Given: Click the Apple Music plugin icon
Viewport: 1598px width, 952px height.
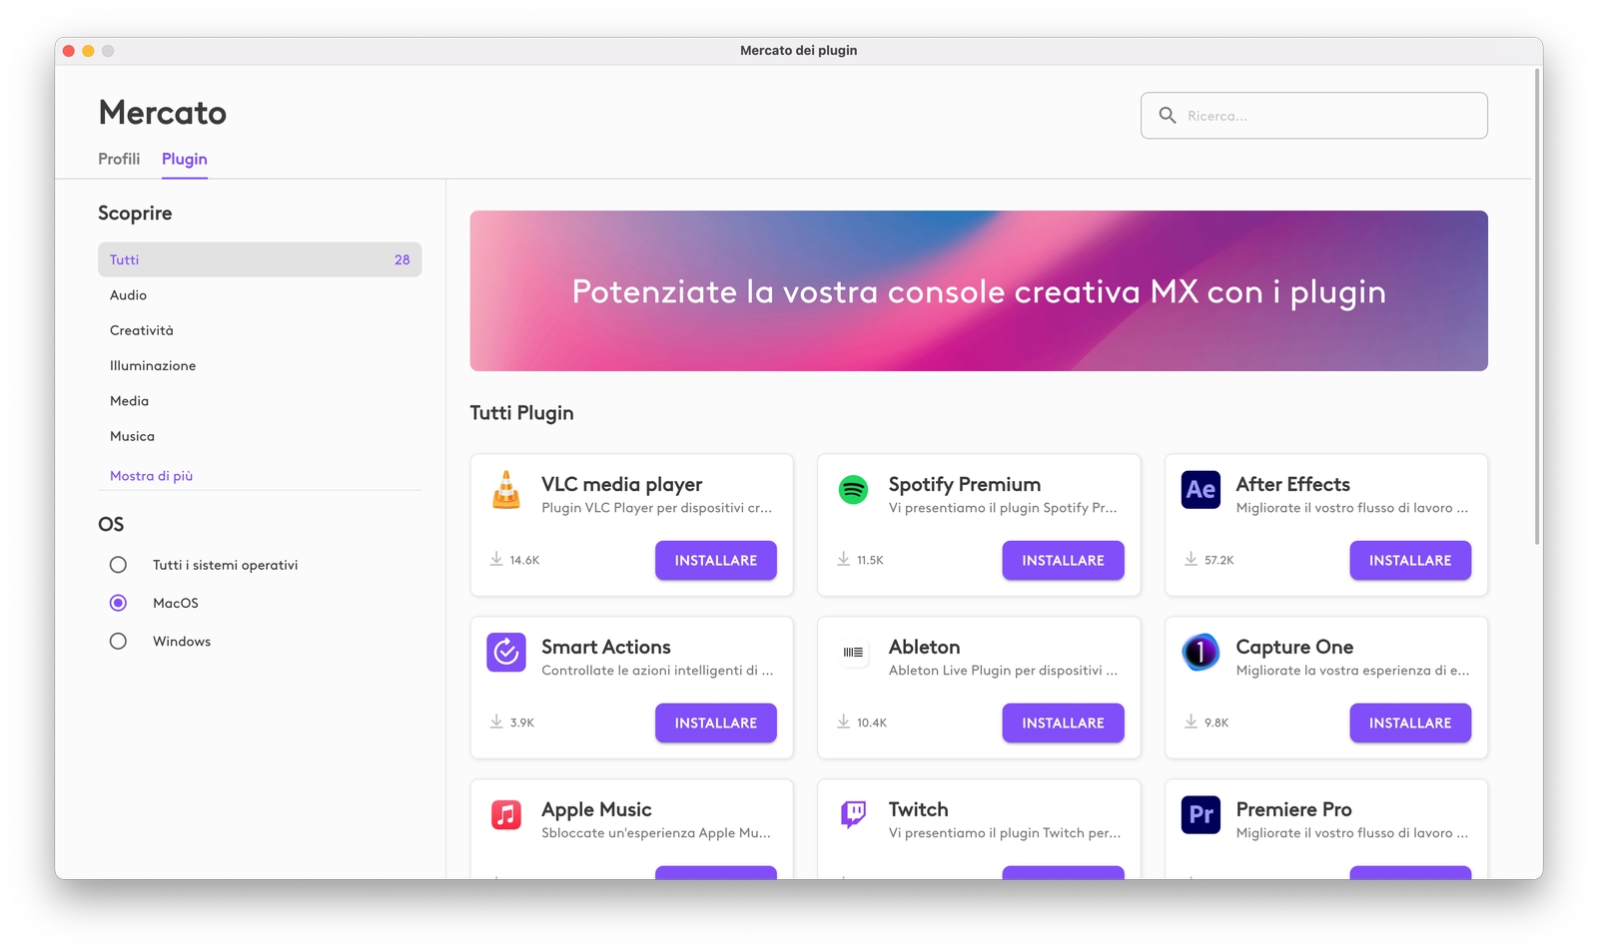Looking at the screenshot, I should (506, 815).
